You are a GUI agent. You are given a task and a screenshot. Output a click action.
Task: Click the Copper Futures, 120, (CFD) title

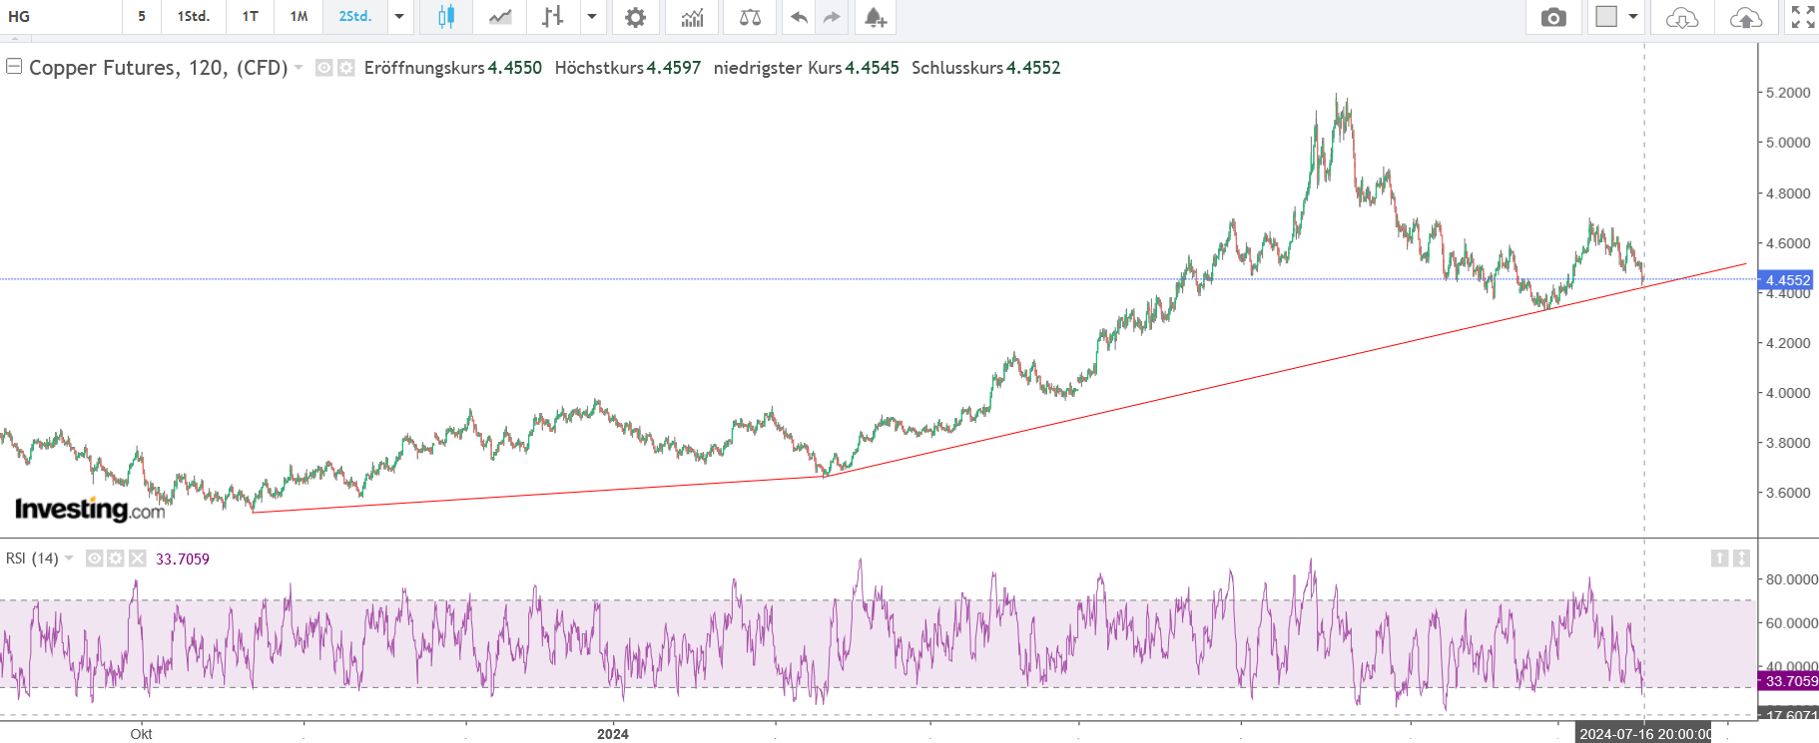tap(159, 68)
